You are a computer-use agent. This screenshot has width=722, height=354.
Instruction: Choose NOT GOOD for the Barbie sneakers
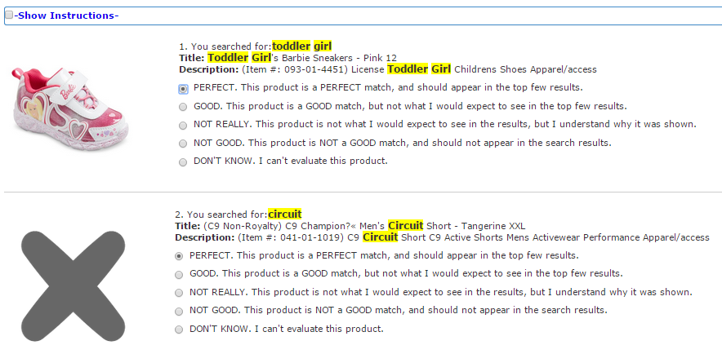pyautogui.click(x=183, y=144)
